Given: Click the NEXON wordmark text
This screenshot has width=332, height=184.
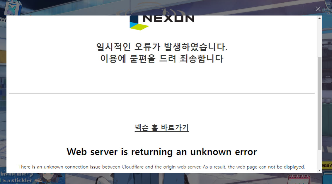Looking at the screenshot, I should pos(168,19).
